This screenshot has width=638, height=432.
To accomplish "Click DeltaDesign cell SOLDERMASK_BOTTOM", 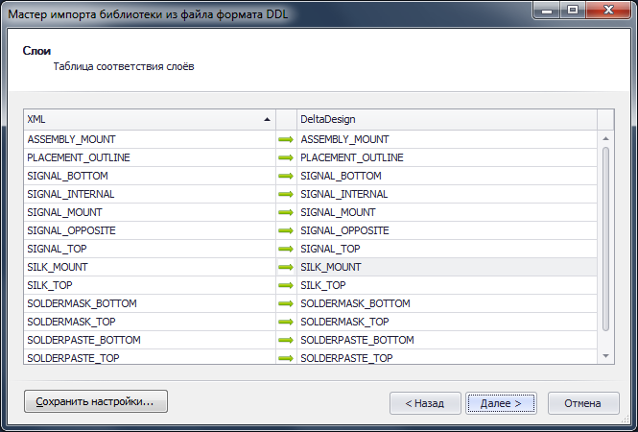I will [447, 303].
